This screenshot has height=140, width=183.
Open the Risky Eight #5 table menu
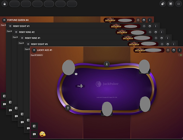[28, 44]
